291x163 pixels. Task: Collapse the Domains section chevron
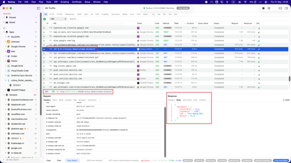point(4,95)
